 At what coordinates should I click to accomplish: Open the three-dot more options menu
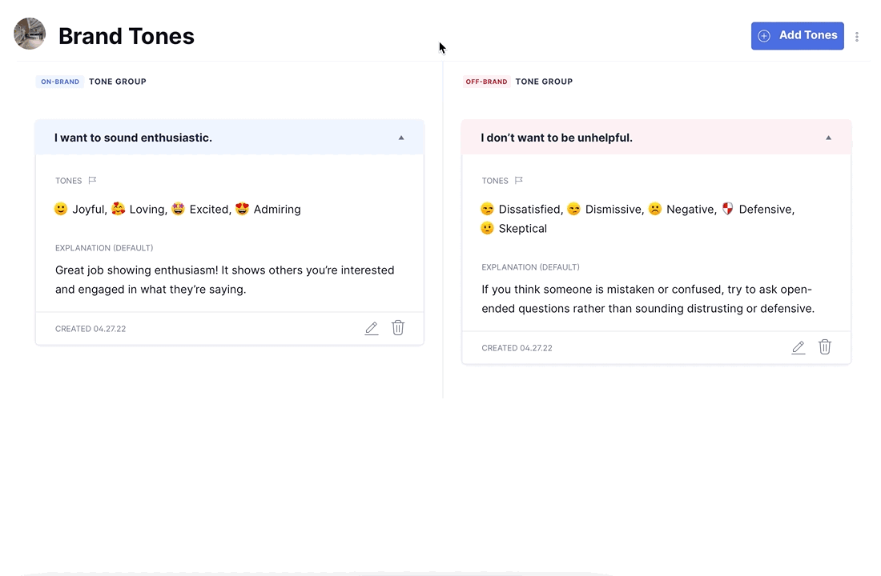[857, 37]
